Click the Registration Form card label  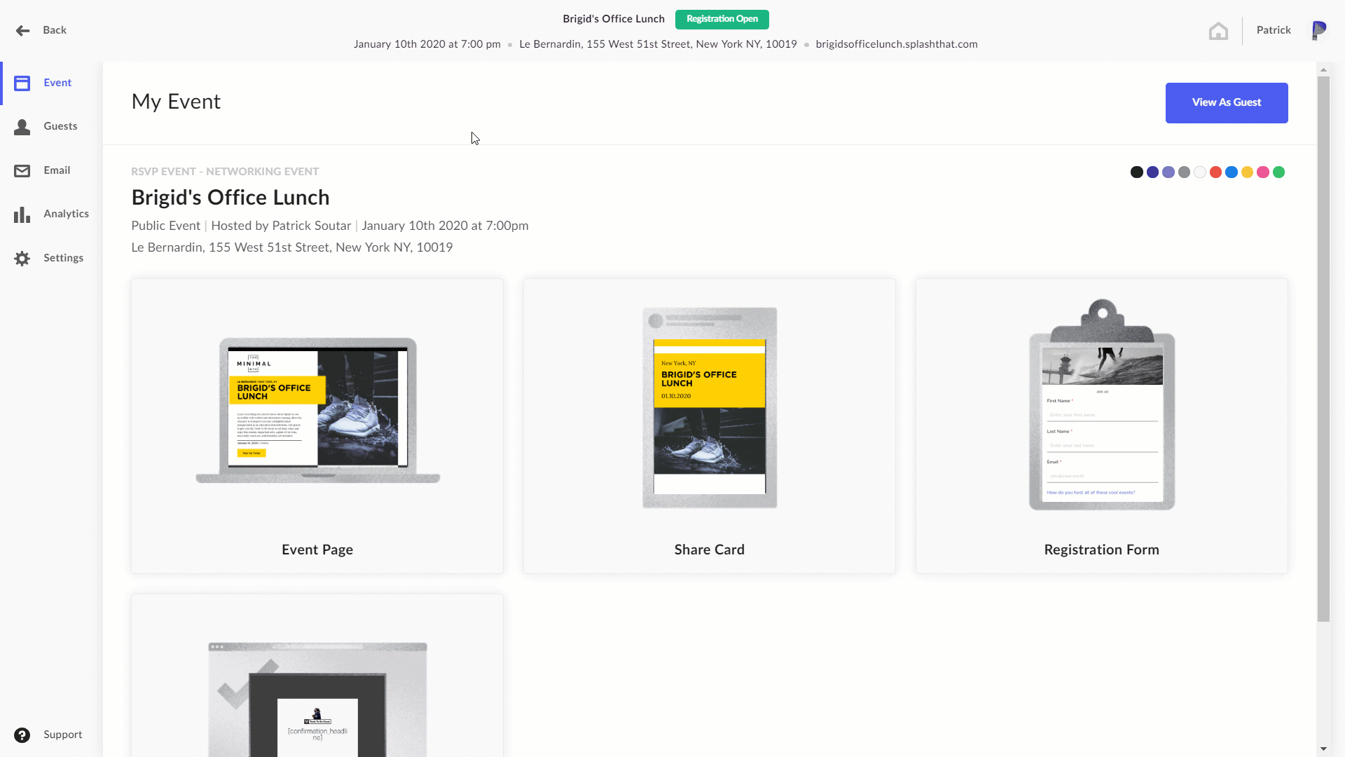tap(1102, 550)
